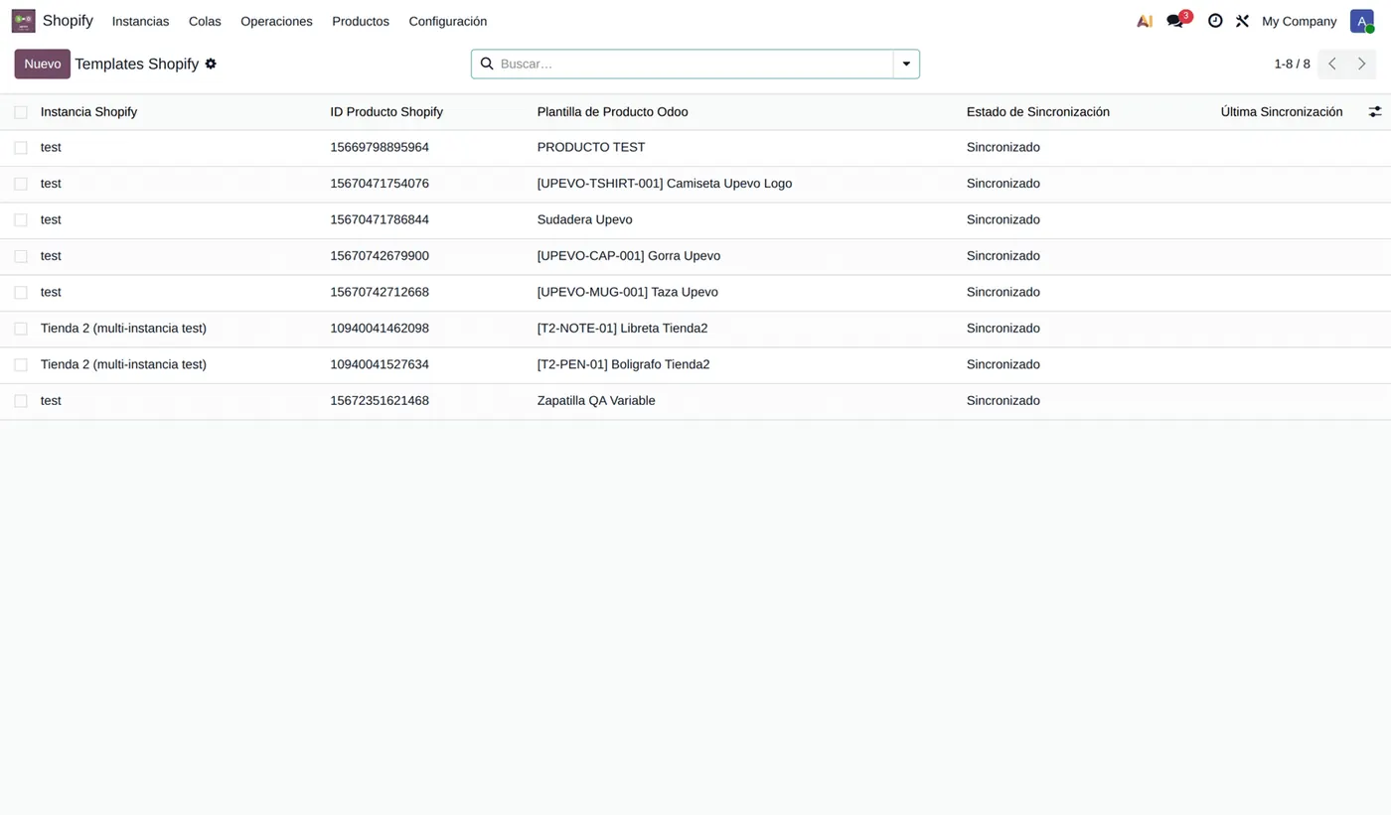The width and height of the screenshot is (1391, 815).
Task: Open the user avatar menu
Action: click(1362, 21)
